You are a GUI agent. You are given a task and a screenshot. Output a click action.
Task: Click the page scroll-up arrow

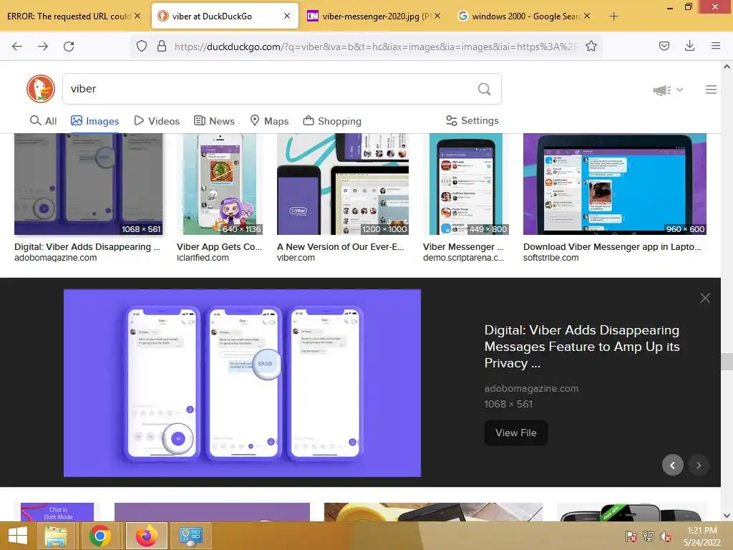click(x=727, y=67)
